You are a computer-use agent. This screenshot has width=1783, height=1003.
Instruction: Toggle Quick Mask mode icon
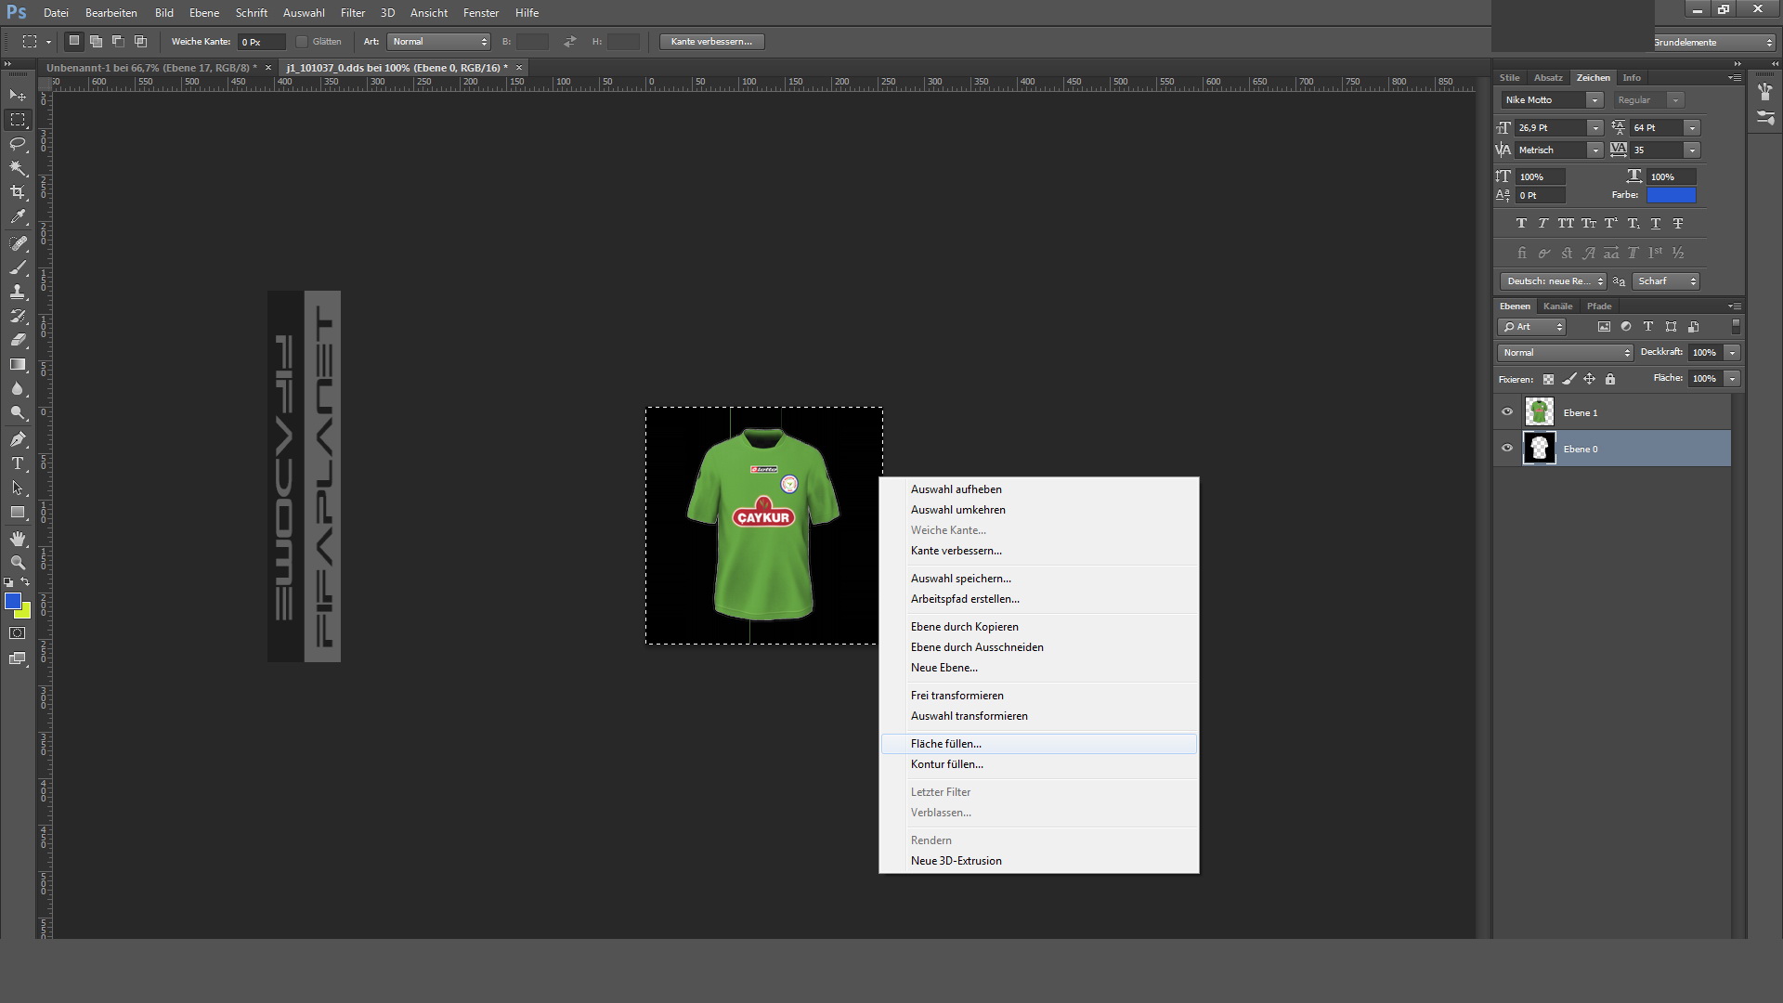(18, 633)
